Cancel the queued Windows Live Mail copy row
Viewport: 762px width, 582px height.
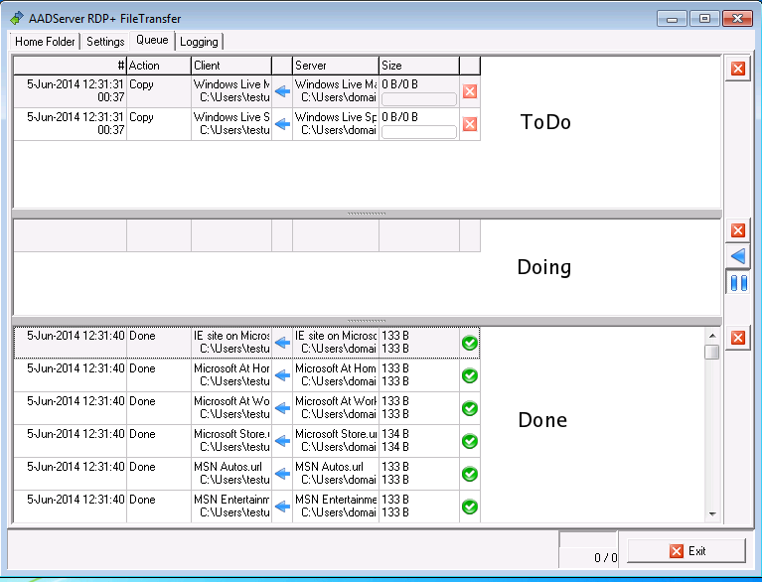(470, 91)
